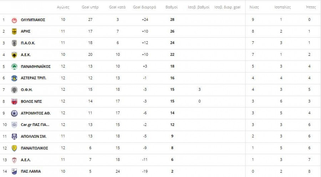
Task: Click the Asteras Tripolis club crest
Action: click(14, 78)
